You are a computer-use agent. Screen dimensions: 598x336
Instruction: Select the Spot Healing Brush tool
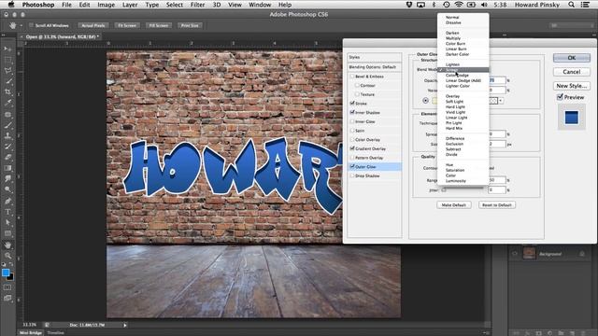(x=7, y=114)
